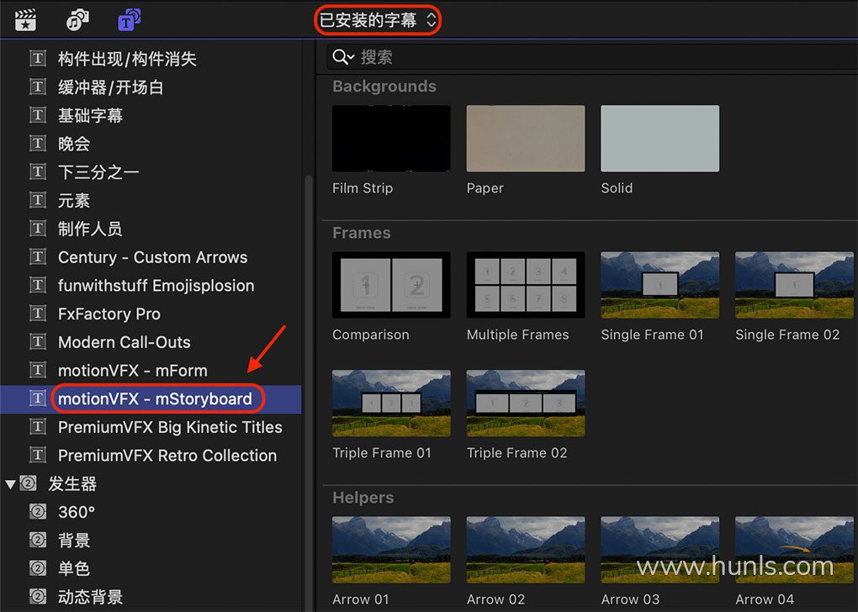Click the title icon beside FxFactory Pro
Viewport: 858px width, 612px height.
point(38,314)
